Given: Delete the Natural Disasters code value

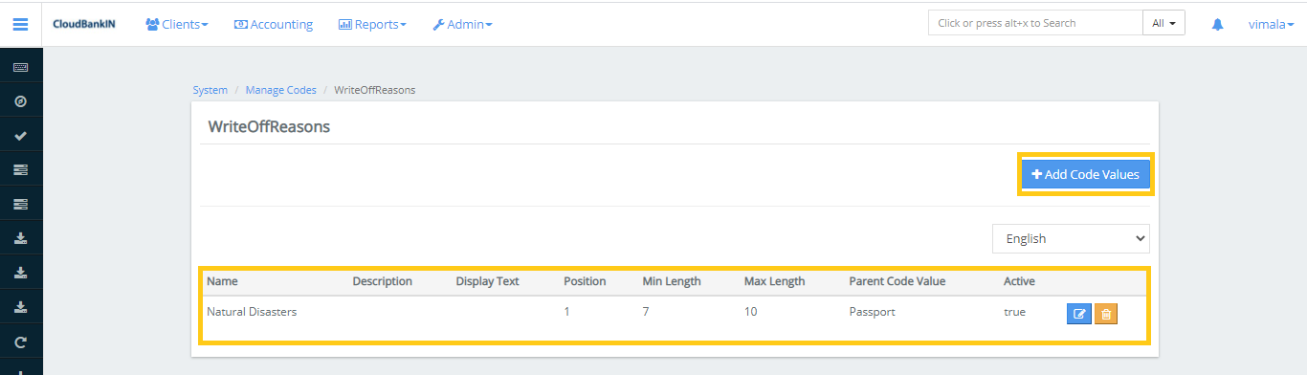Looking at the screenshot, I should click(x=1105, y=314).
